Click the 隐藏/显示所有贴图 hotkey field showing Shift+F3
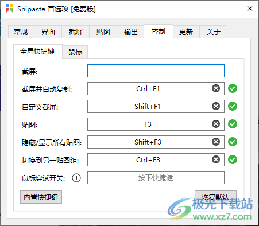The width and height of the screenshot is (259, 226). [156, 142]
